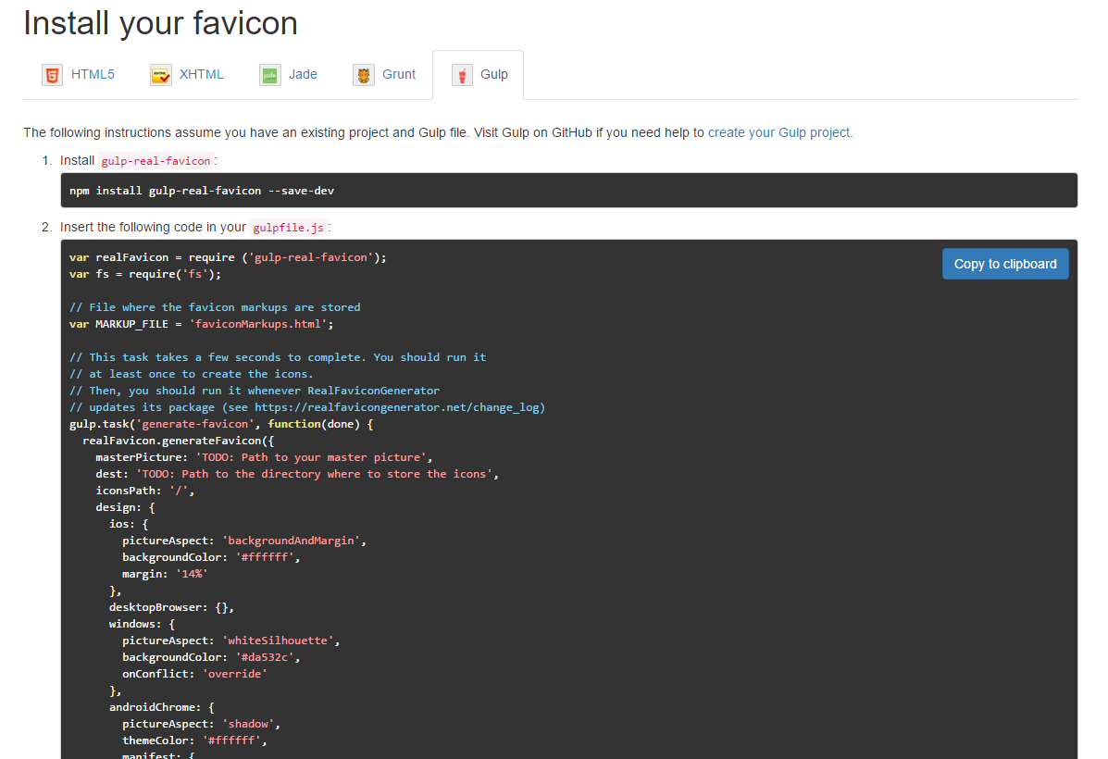Click the backgroundColor '#ffffff' line
This screenshot has width=1108, height=759.
210,557
